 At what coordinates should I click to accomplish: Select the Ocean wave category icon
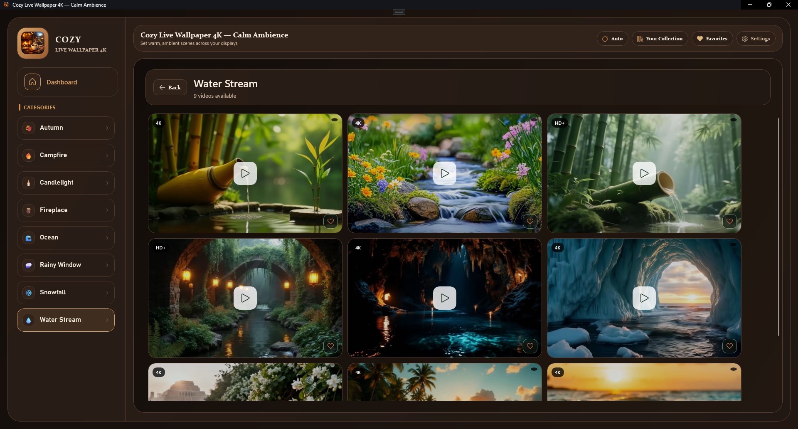[29, 238]
